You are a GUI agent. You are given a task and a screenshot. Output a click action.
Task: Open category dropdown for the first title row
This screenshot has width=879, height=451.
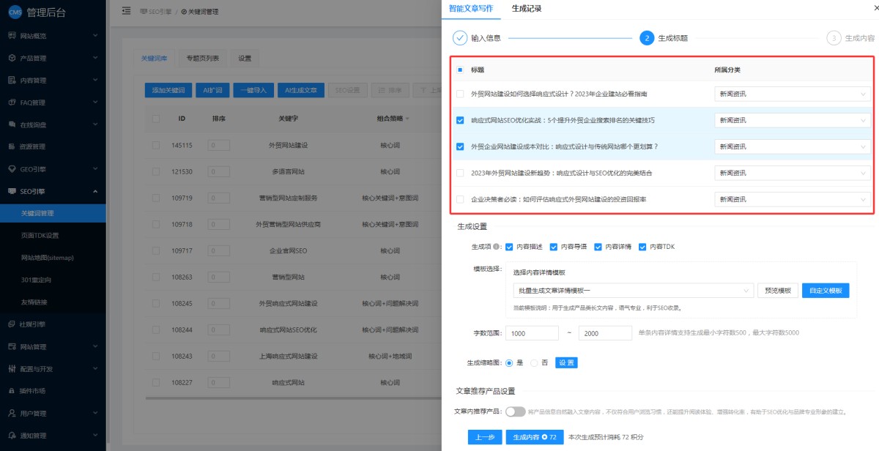click(x=793, y=94)
